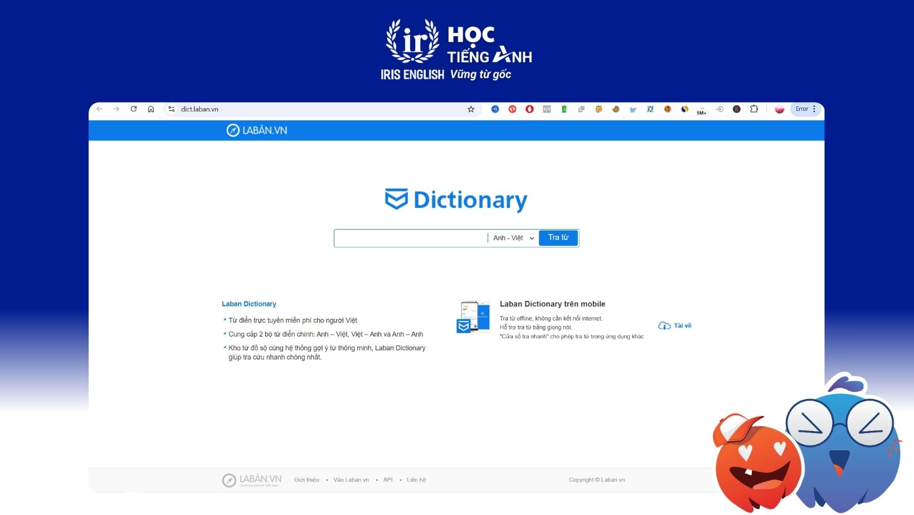
Task: Open the browser profile avatar
Action: (780, 109)
